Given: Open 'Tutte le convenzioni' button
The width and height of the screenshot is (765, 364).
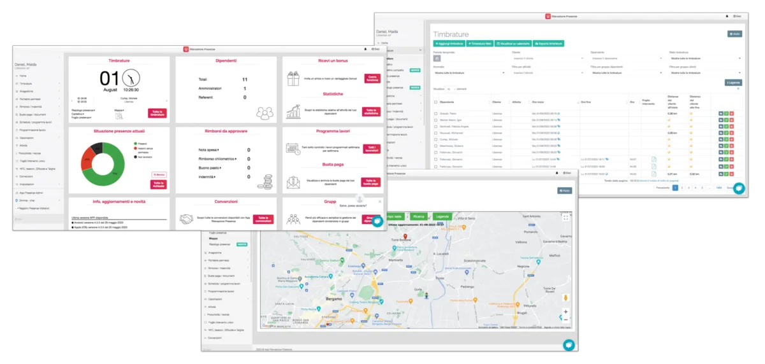Looking at the screenshot, I should click(x=262, y=219).
